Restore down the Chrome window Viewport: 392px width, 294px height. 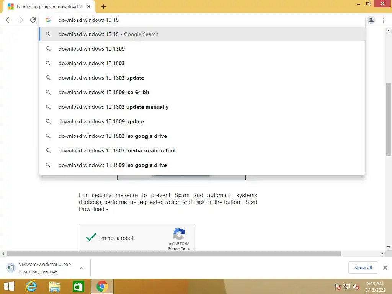(x=368, y=3)
